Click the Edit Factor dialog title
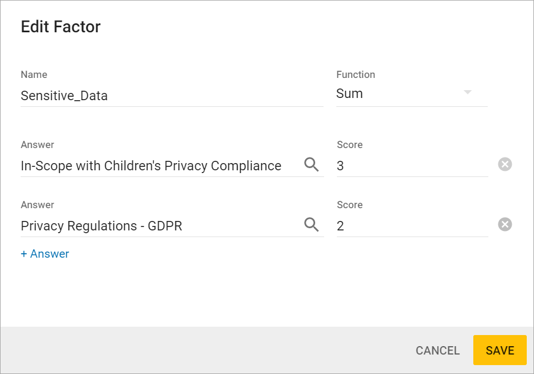This screenshot has height=374, width=534. 61,27
